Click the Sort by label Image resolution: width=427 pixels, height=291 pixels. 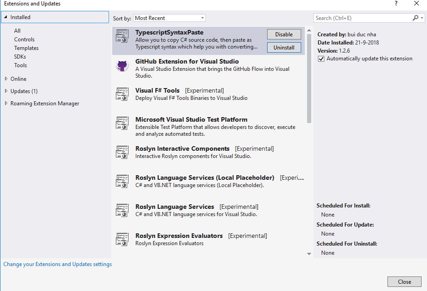(x=122, y=19)
